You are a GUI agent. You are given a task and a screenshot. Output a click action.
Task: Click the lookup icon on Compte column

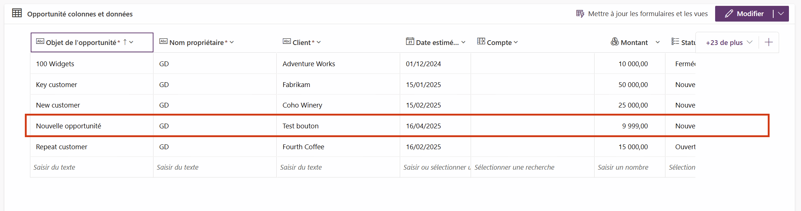click(x=481, y=42)
